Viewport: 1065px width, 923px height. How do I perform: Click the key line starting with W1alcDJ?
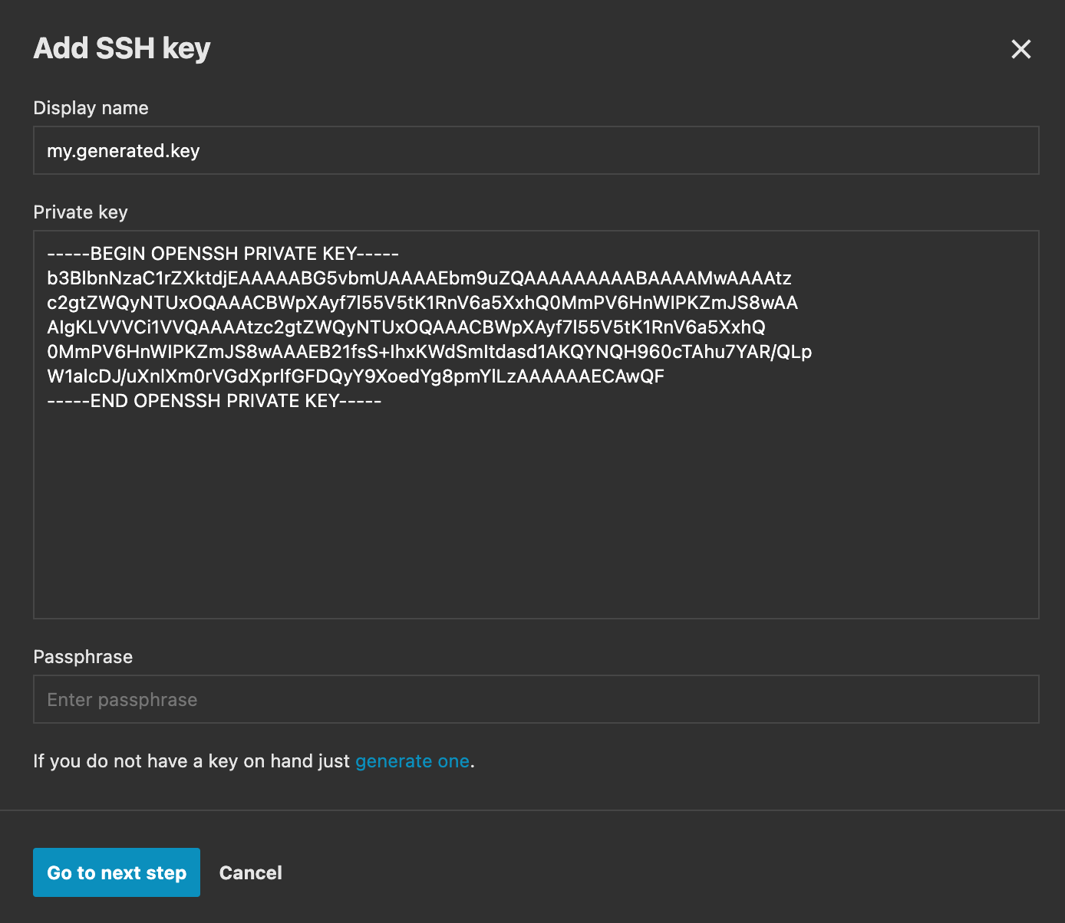point(355,376)
